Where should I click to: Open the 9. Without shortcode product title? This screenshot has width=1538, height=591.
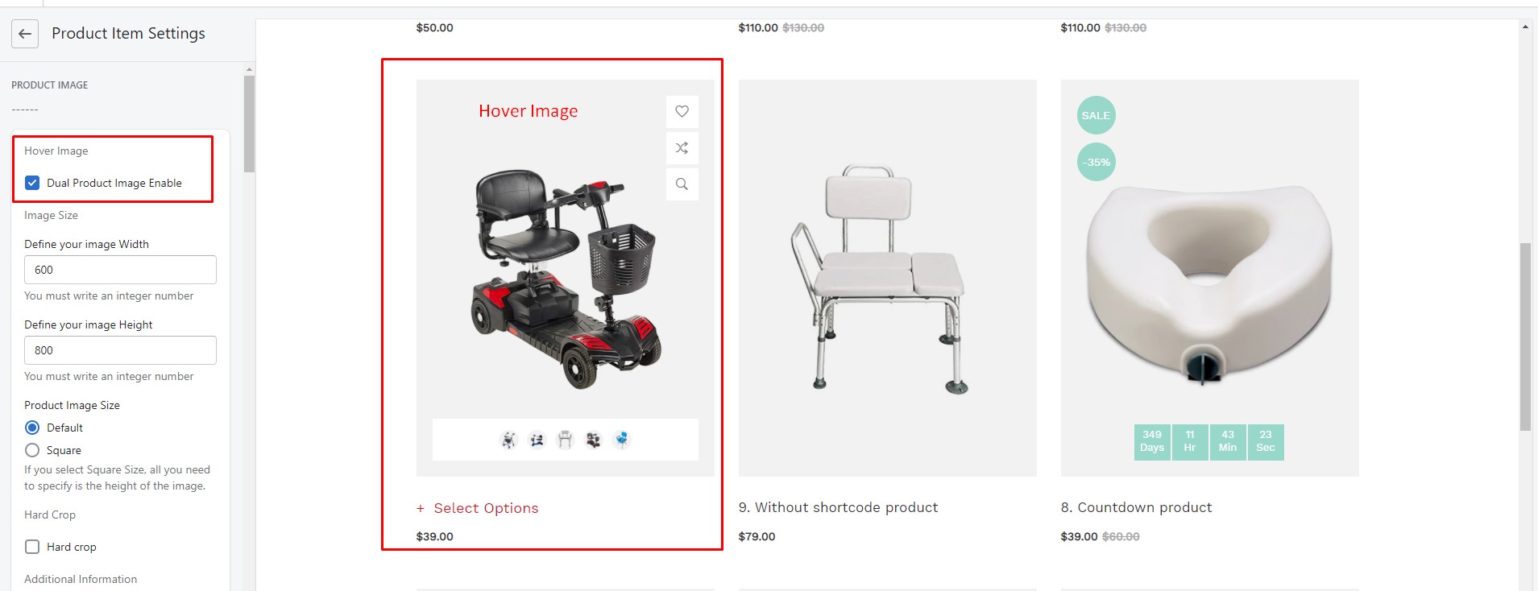click(x=838, y=507)
